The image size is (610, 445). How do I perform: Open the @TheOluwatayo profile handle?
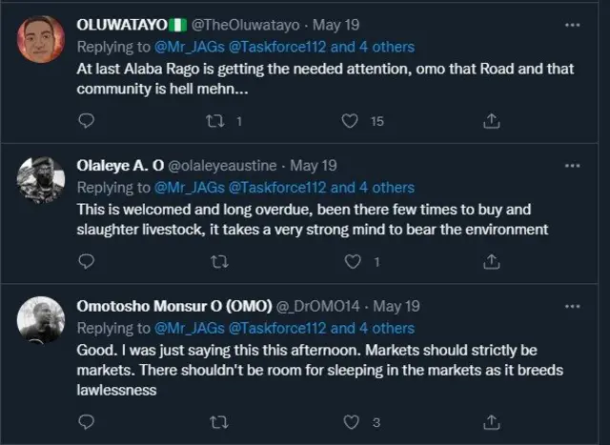248,24
